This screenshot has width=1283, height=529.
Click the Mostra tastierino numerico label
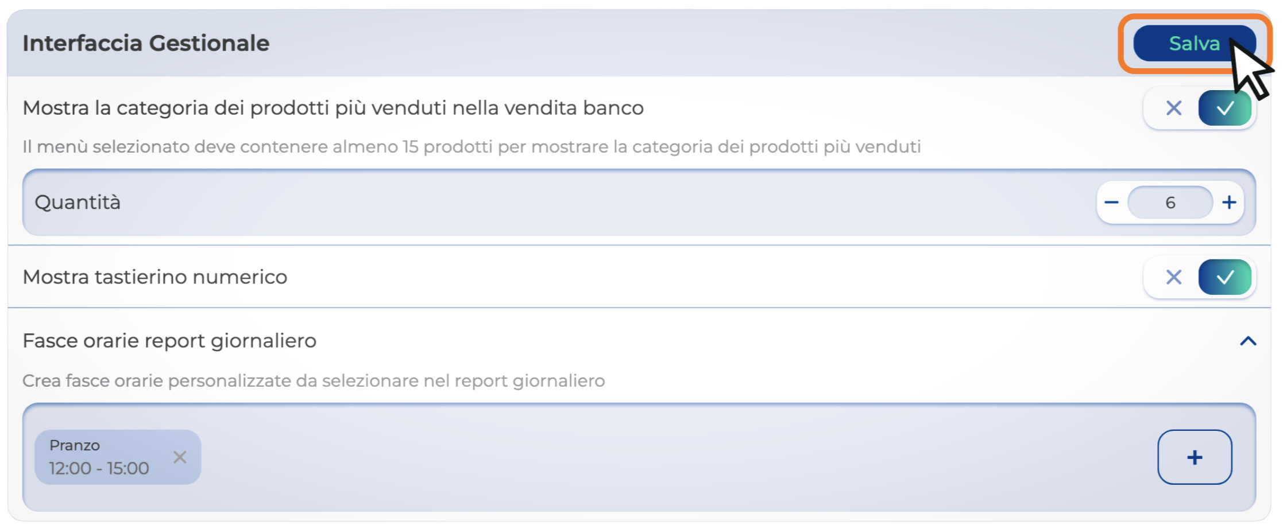pyautogui.click(x=155, y=277)
